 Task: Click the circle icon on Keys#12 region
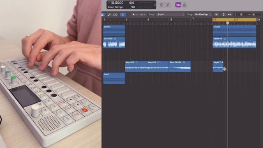click(136, 62)
